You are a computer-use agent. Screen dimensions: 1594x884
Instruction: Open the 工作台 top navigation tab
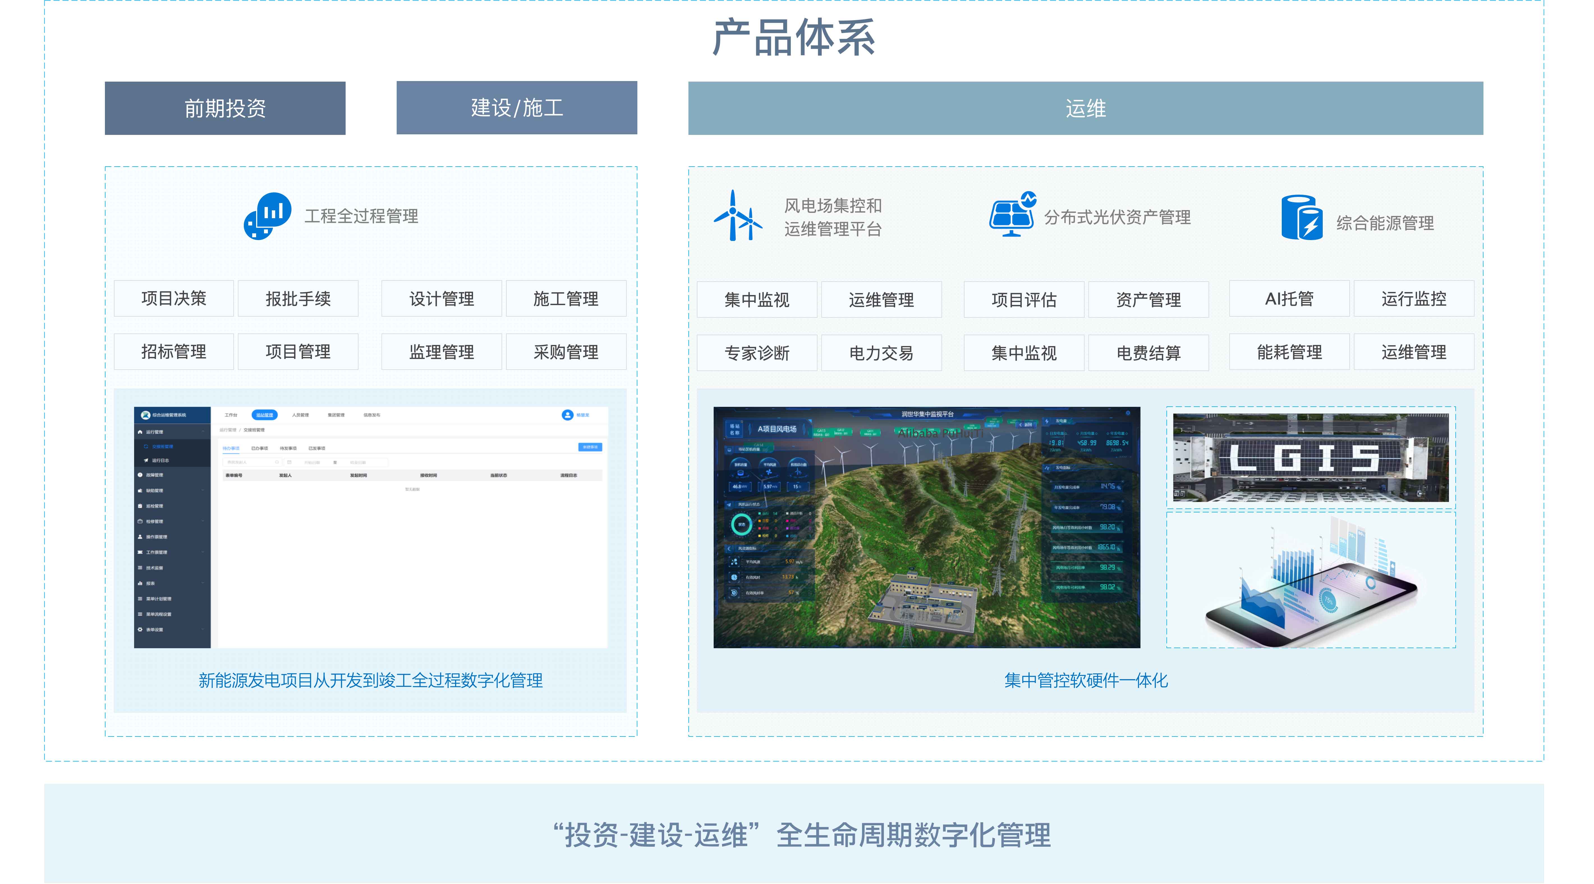coord(231,415)
